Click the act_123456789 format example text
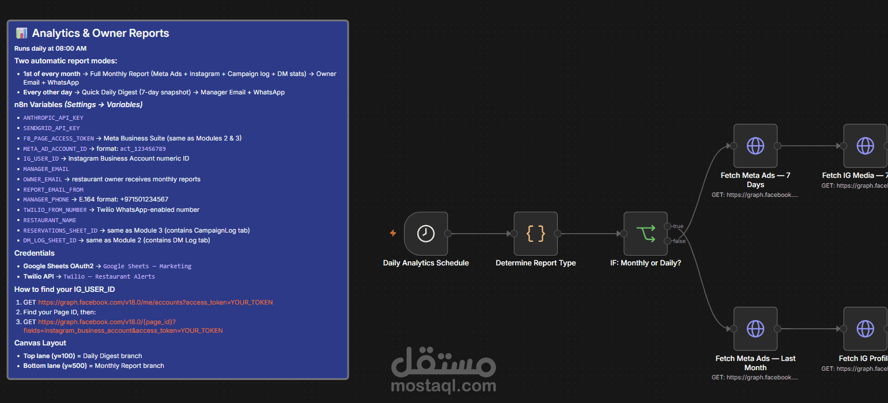 pos(143,149)
